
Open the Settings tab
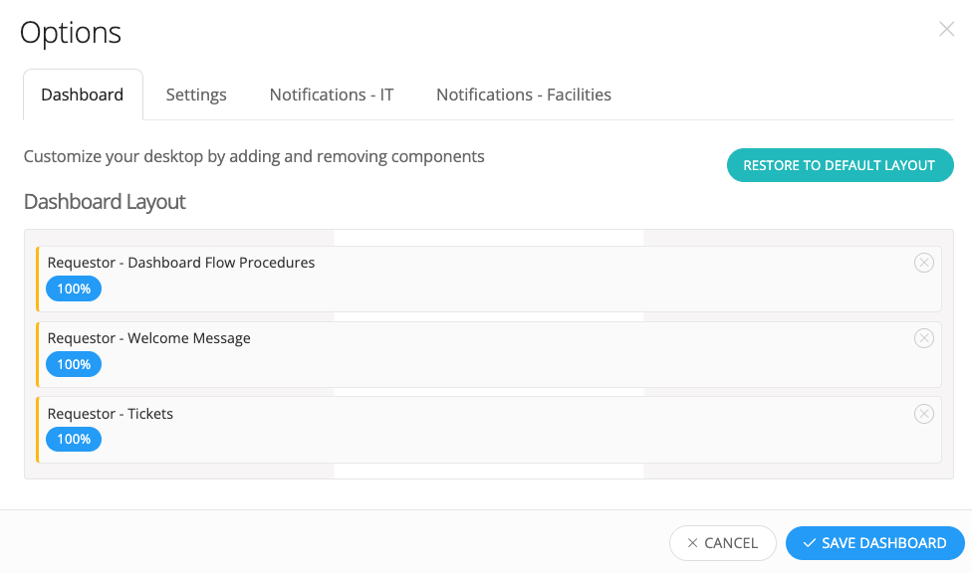pyautogui.click(x=196, y=95)
